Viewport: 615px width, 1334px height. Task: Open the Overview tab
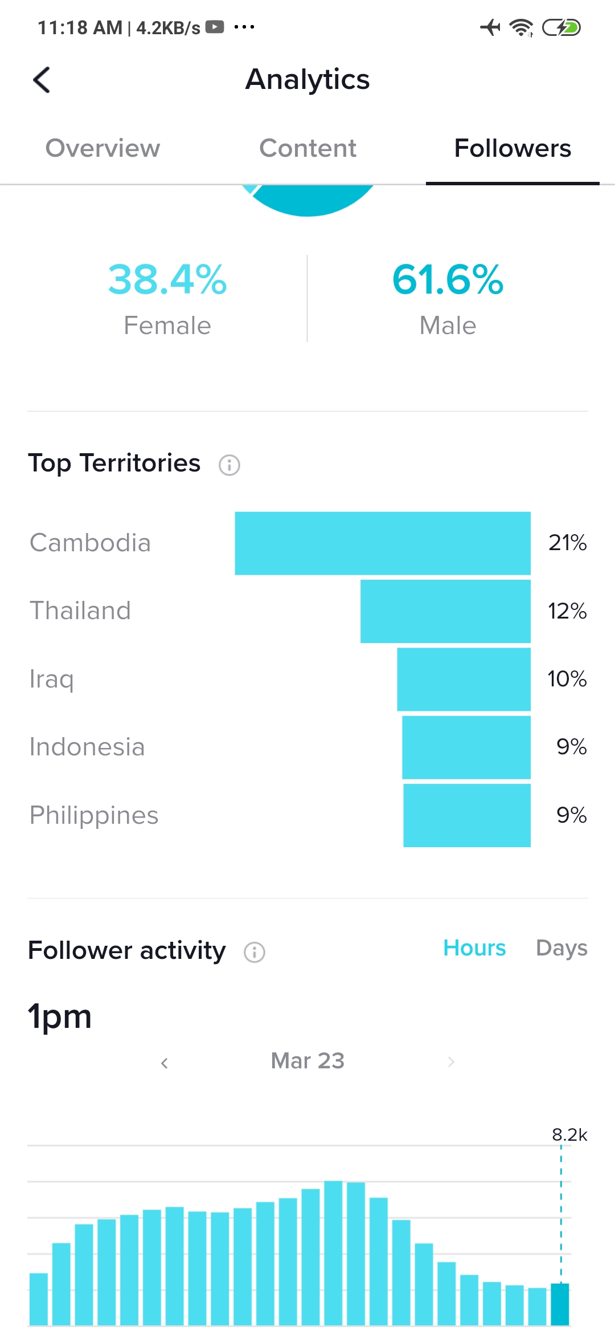pos(102,148)
